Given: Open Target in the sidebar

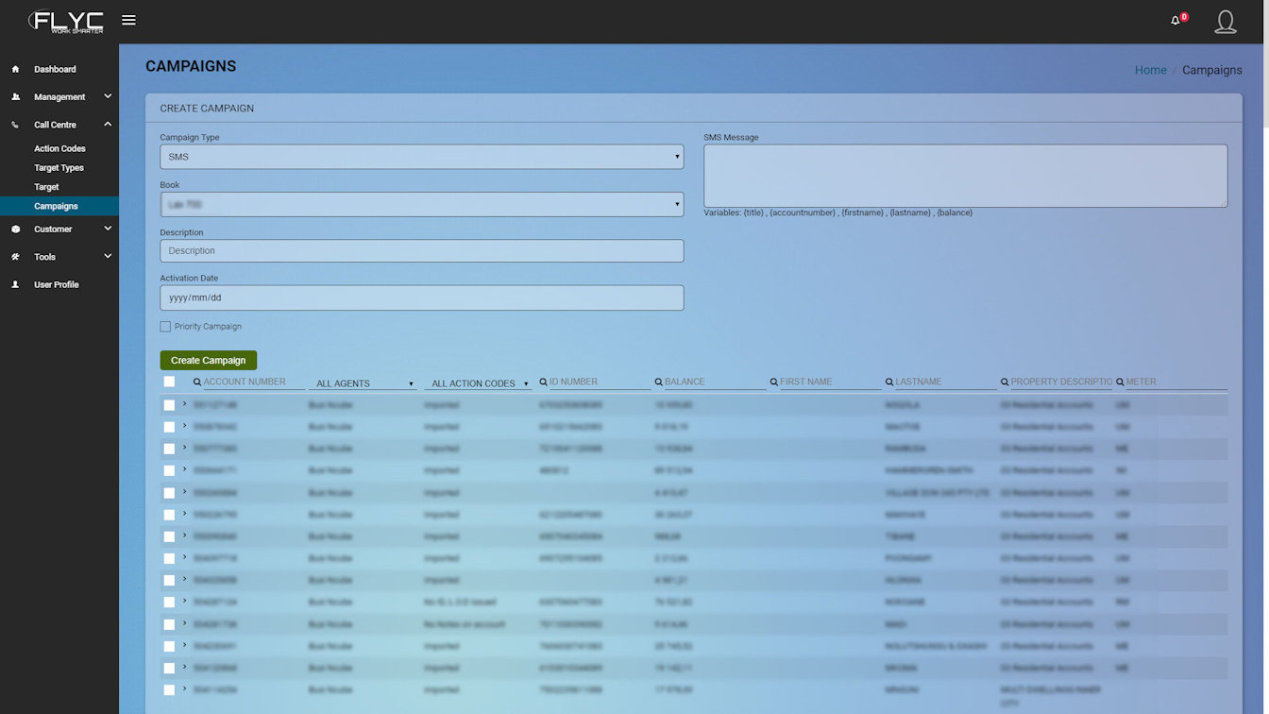Looking at the screenshot, I should pyautogui.click(x=46, y=187).
